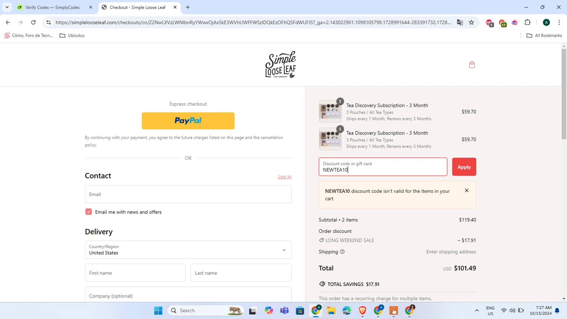Open the notifications bell icon
The width and height of the screenshot is (567, 319).
coord(557,311)
